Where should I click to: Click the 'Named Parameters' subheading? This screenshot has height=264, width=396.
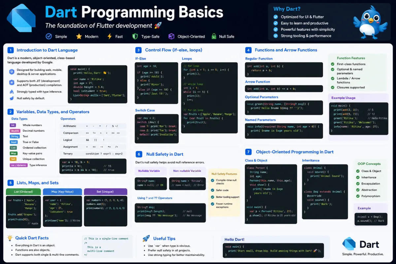coord(260,120)
